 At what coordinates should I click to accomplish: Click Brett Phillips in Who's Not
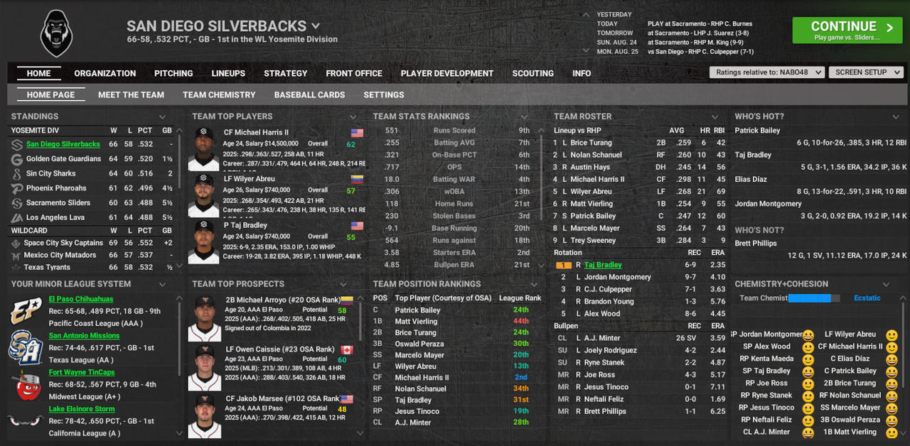pos(756,244)
